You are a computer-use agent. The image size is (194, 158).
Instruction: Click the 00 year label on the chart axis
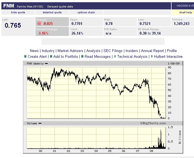(40, 151)
